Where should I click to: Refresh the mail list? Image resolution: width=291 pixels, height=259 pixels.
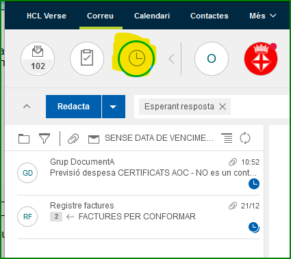click(245, 138)
